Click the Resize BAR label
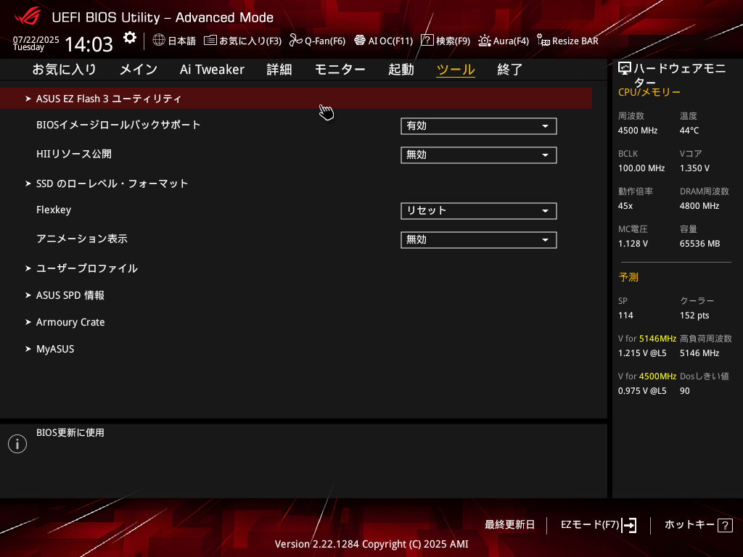Image resolution: width=743 pixels, height=557 pixels. [575, 41]
